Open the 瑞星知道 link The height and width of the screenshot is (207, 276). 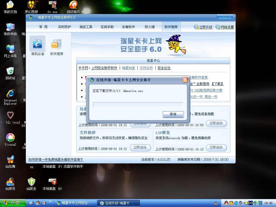(x=129, y=68)
